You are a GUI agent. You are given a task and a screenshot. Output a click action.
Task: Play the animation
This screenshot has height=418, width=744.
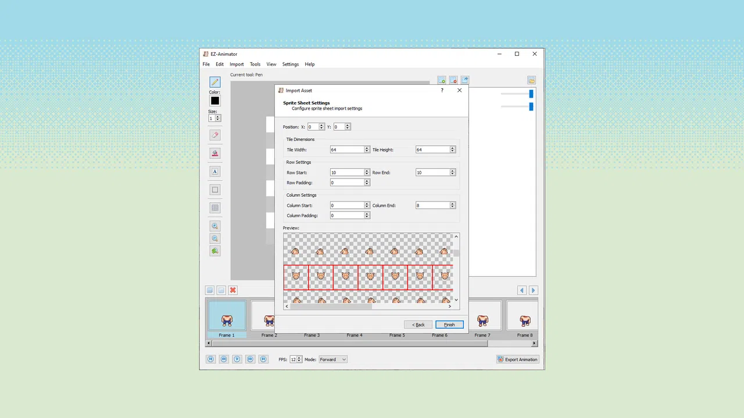click(237, 359)
